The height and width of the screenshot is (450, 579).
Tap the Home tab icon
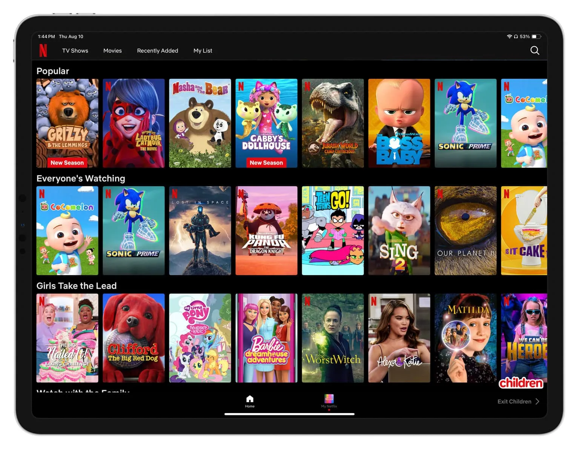250,399
